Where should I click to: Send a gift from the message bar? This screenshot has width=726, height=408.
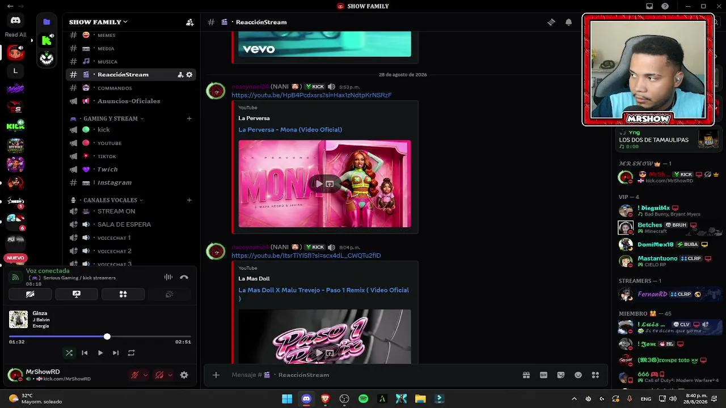pyautogui.click(x=526, y=375)
